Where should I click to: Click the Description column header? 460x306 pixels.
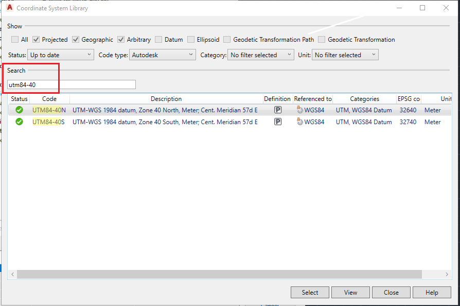click(166, 98)
